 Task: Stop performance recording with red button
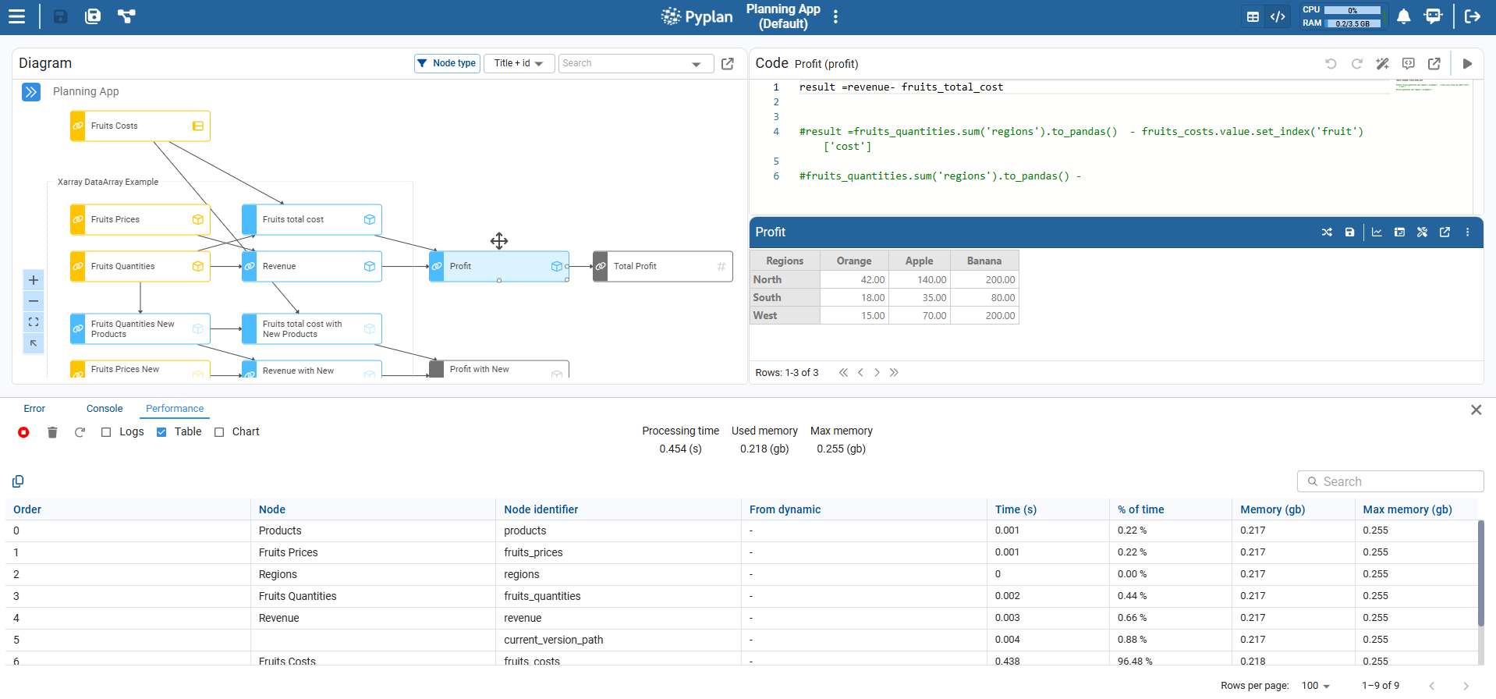point(23,432)
